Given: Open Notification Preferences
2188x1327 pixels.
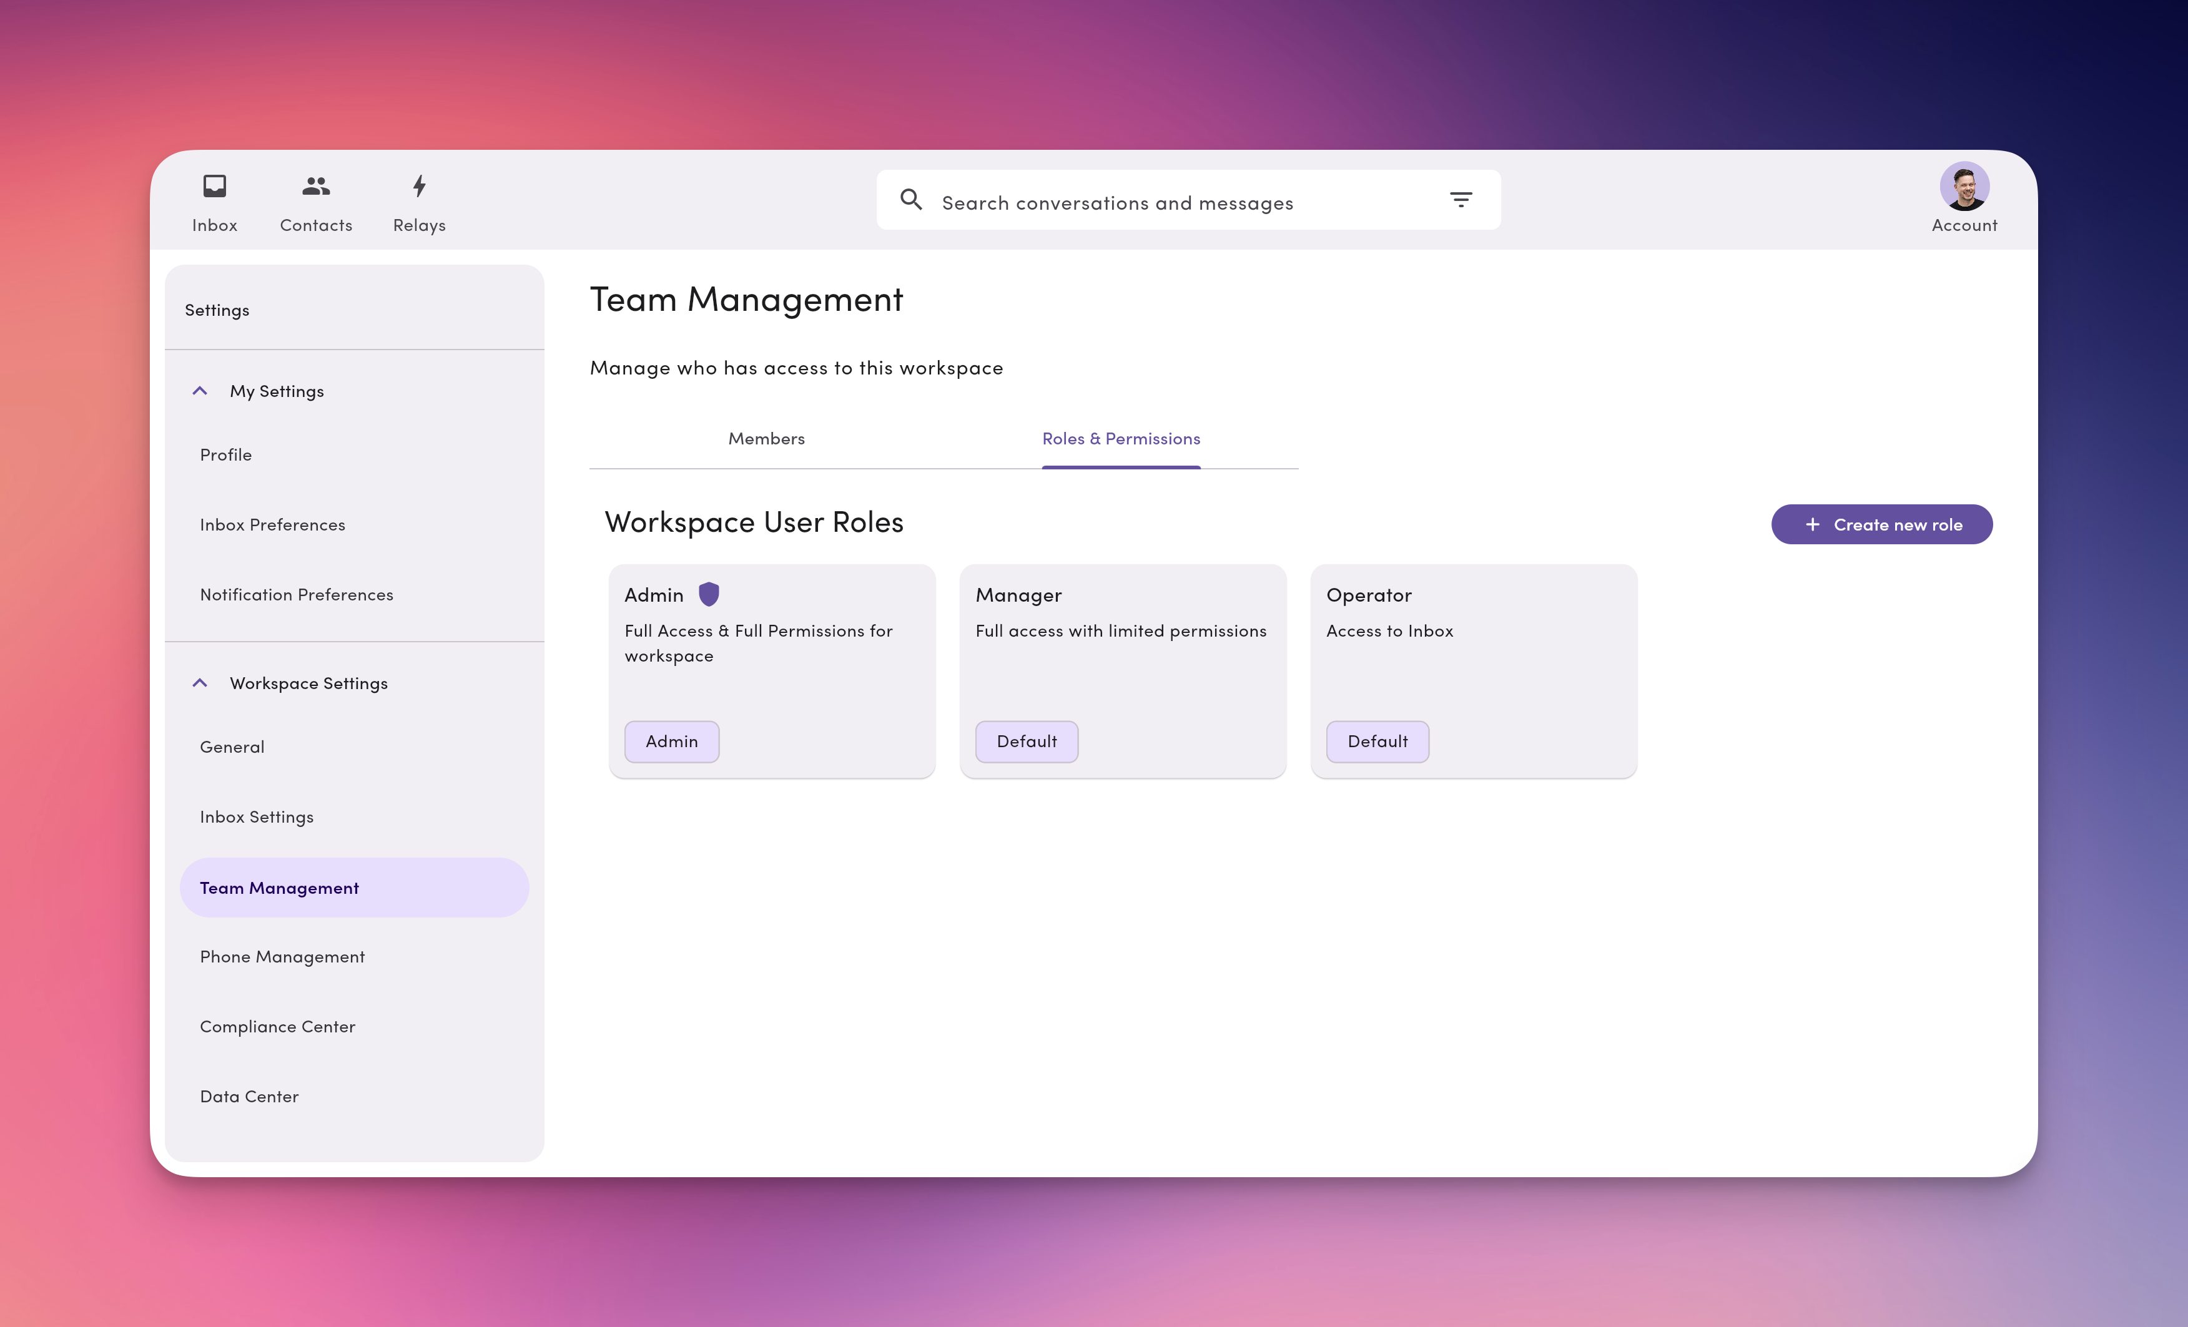Looking at the screenshot, I should click(x=297, y=594).
